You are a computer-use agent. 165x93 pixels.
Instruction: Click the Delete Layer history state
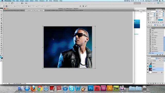[154, 37]
